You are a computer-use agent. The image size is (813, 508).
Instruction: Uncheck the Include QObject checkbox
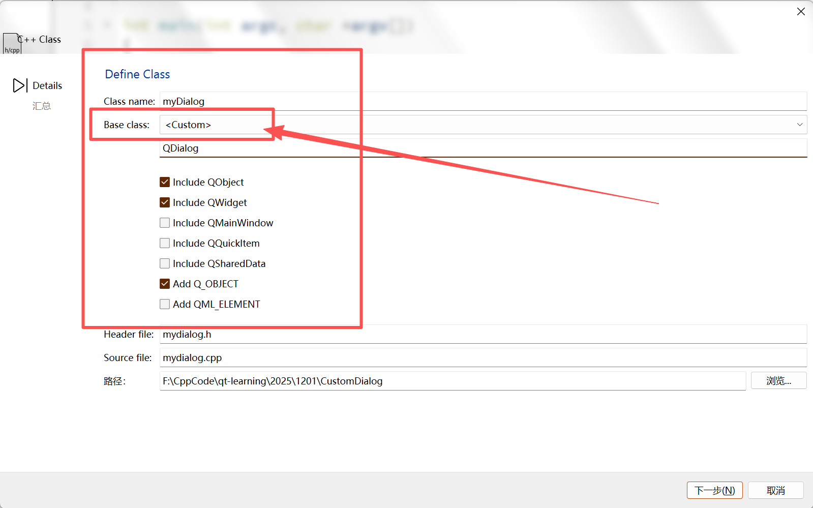[x=165, y=182]
